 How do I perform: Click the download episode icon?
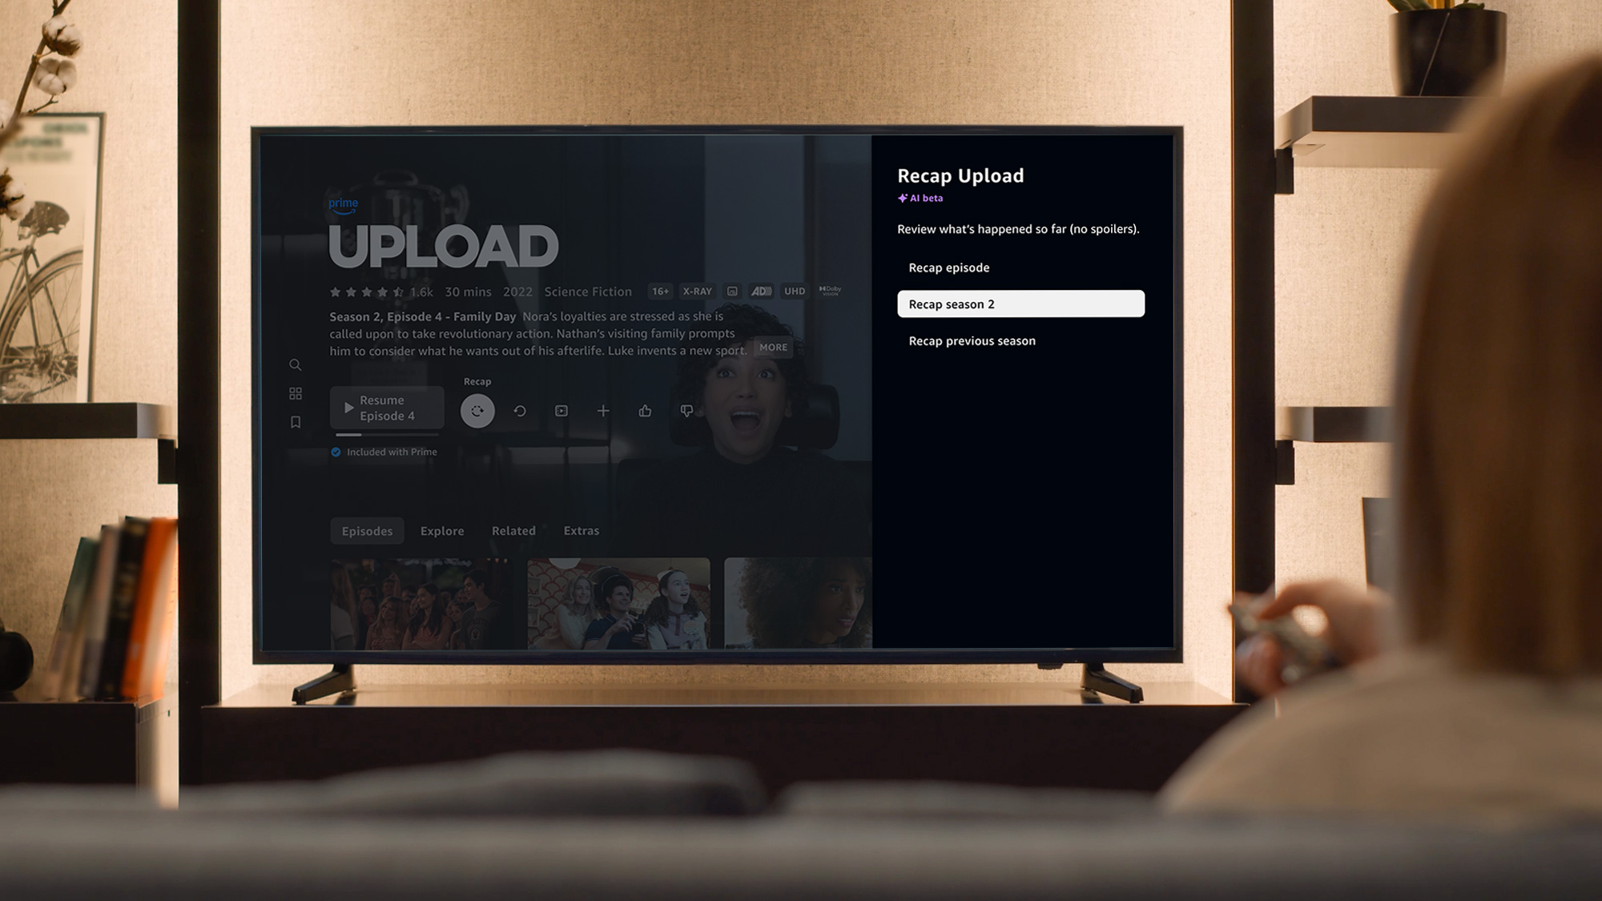click(562, 410)
